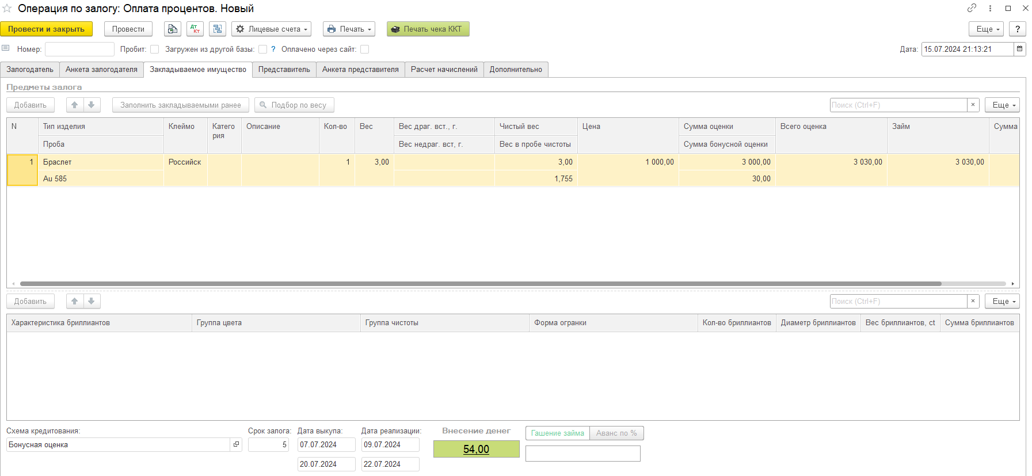Click Провести и закрыть button
The height and width of the screenshot is (476, 1032).
[x=46, y=29]
